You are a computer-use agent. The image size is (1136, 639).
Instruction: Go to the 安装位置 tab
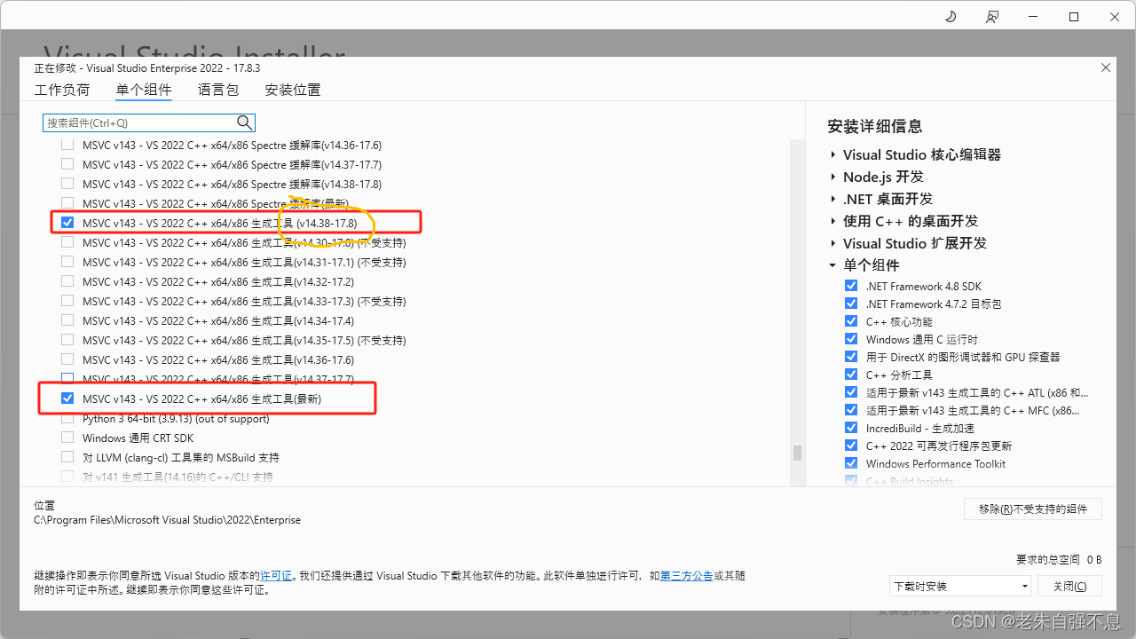click(293, 90)
